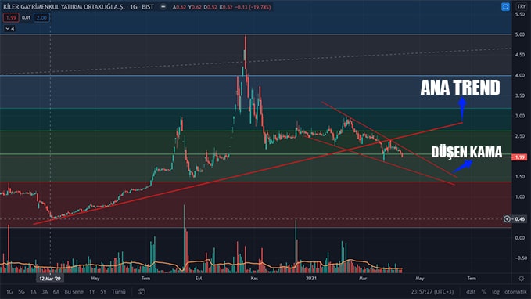Expand the collapsed indicators legend showing 4

tap(10, 28)
